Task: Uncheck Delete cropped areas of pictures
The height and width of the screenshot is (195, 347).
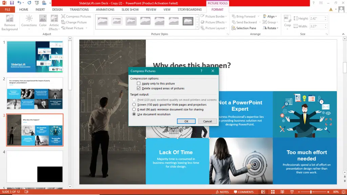Action: pyautogui.click(x=139, y=88)
